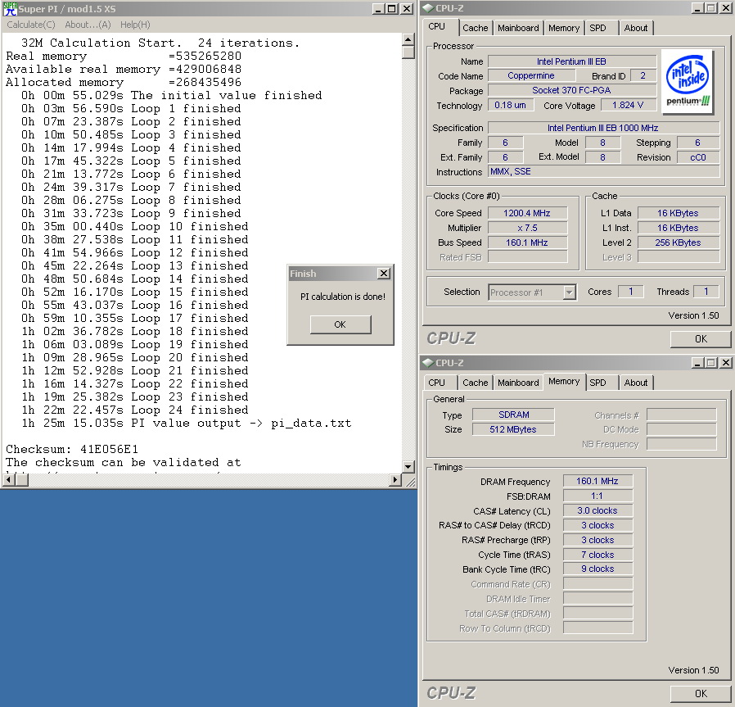Open the Help(H) menu
This screenshot has height=707, width=735.
click(135, 25)
